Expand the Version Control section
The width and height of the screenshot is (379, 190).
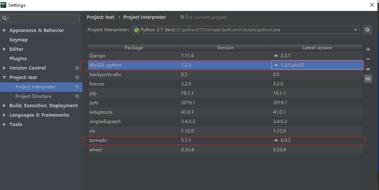coord(5,68)
